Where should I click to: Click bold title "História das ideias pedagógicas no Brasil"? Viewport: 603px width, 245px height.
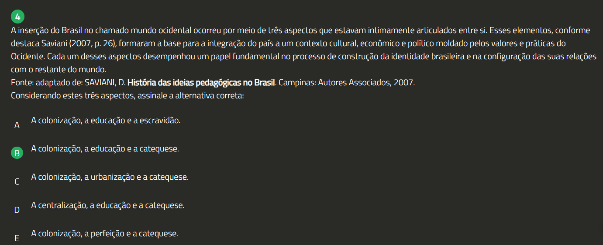pos(201,83)
